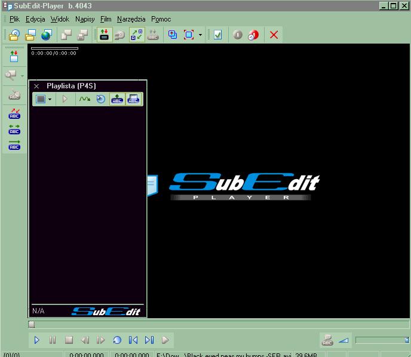Adjust the volume slider track

pos(382,340)
